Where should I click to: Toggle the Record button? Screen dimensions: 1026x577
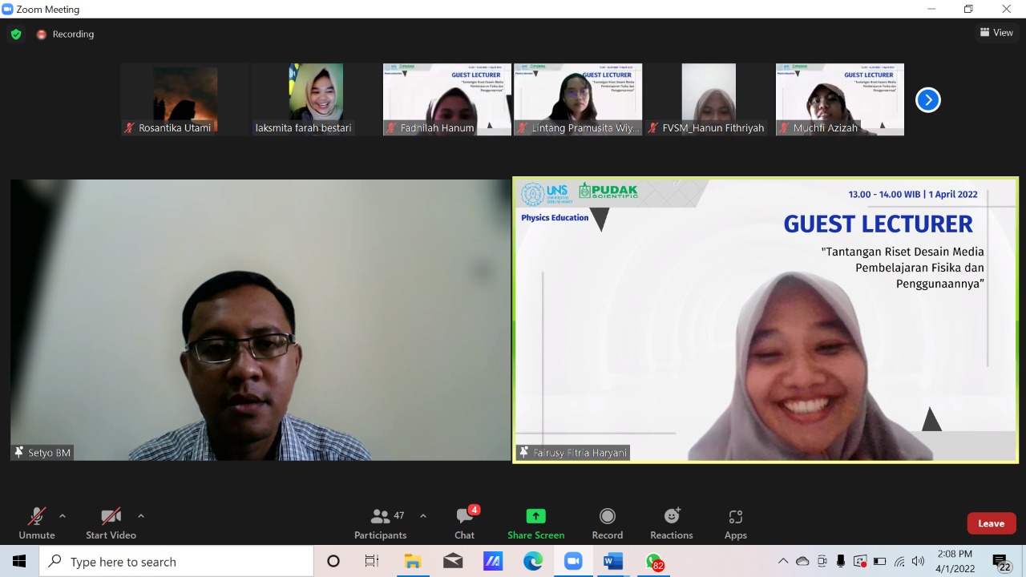coord(607,523)
